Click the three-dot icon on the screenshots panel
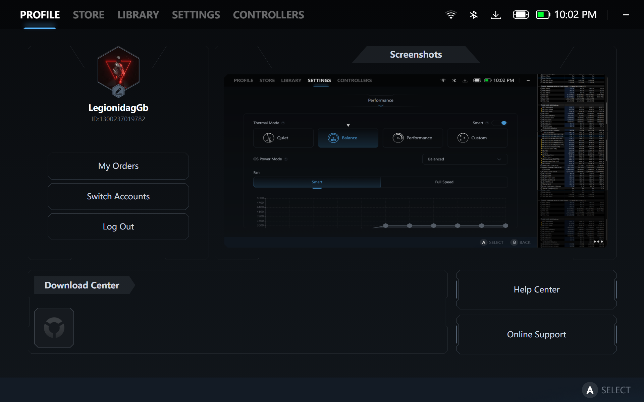 pyautogui.click(x=598, y=242)
